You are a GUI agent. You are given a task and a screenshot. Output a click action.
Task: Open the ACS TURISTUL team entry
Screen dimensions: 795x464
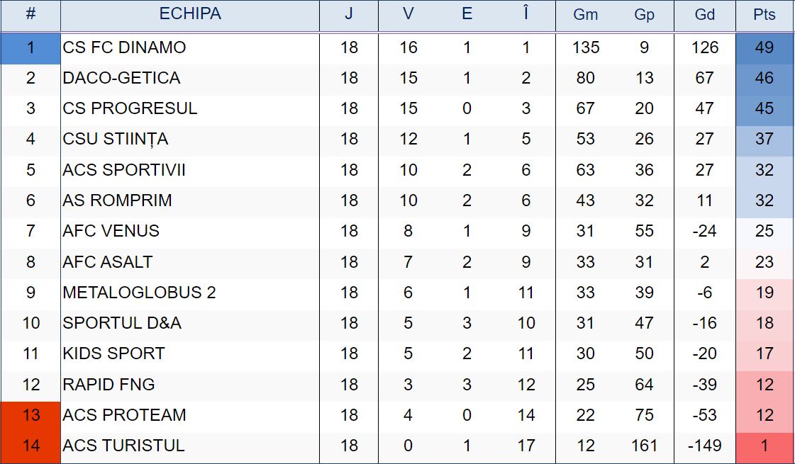pos(123,446)
